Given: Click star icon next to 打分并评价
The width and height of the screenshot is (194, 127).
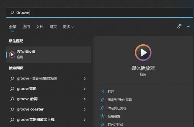Looking at the screenshot, I should [x=102, y=124].
